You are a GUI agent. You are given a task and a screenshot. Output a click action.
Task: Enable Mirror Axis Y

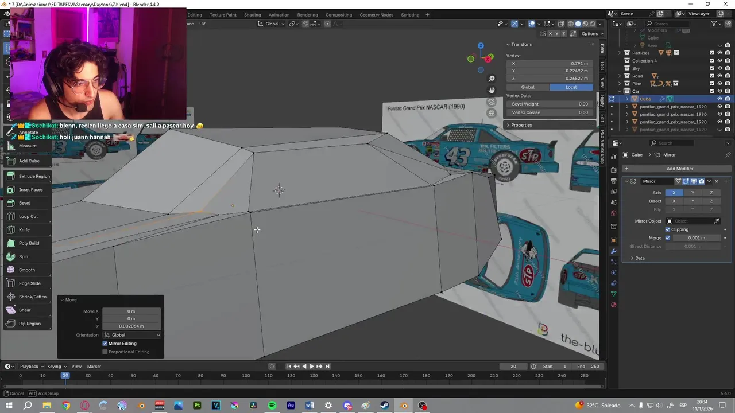click(693, 193)
